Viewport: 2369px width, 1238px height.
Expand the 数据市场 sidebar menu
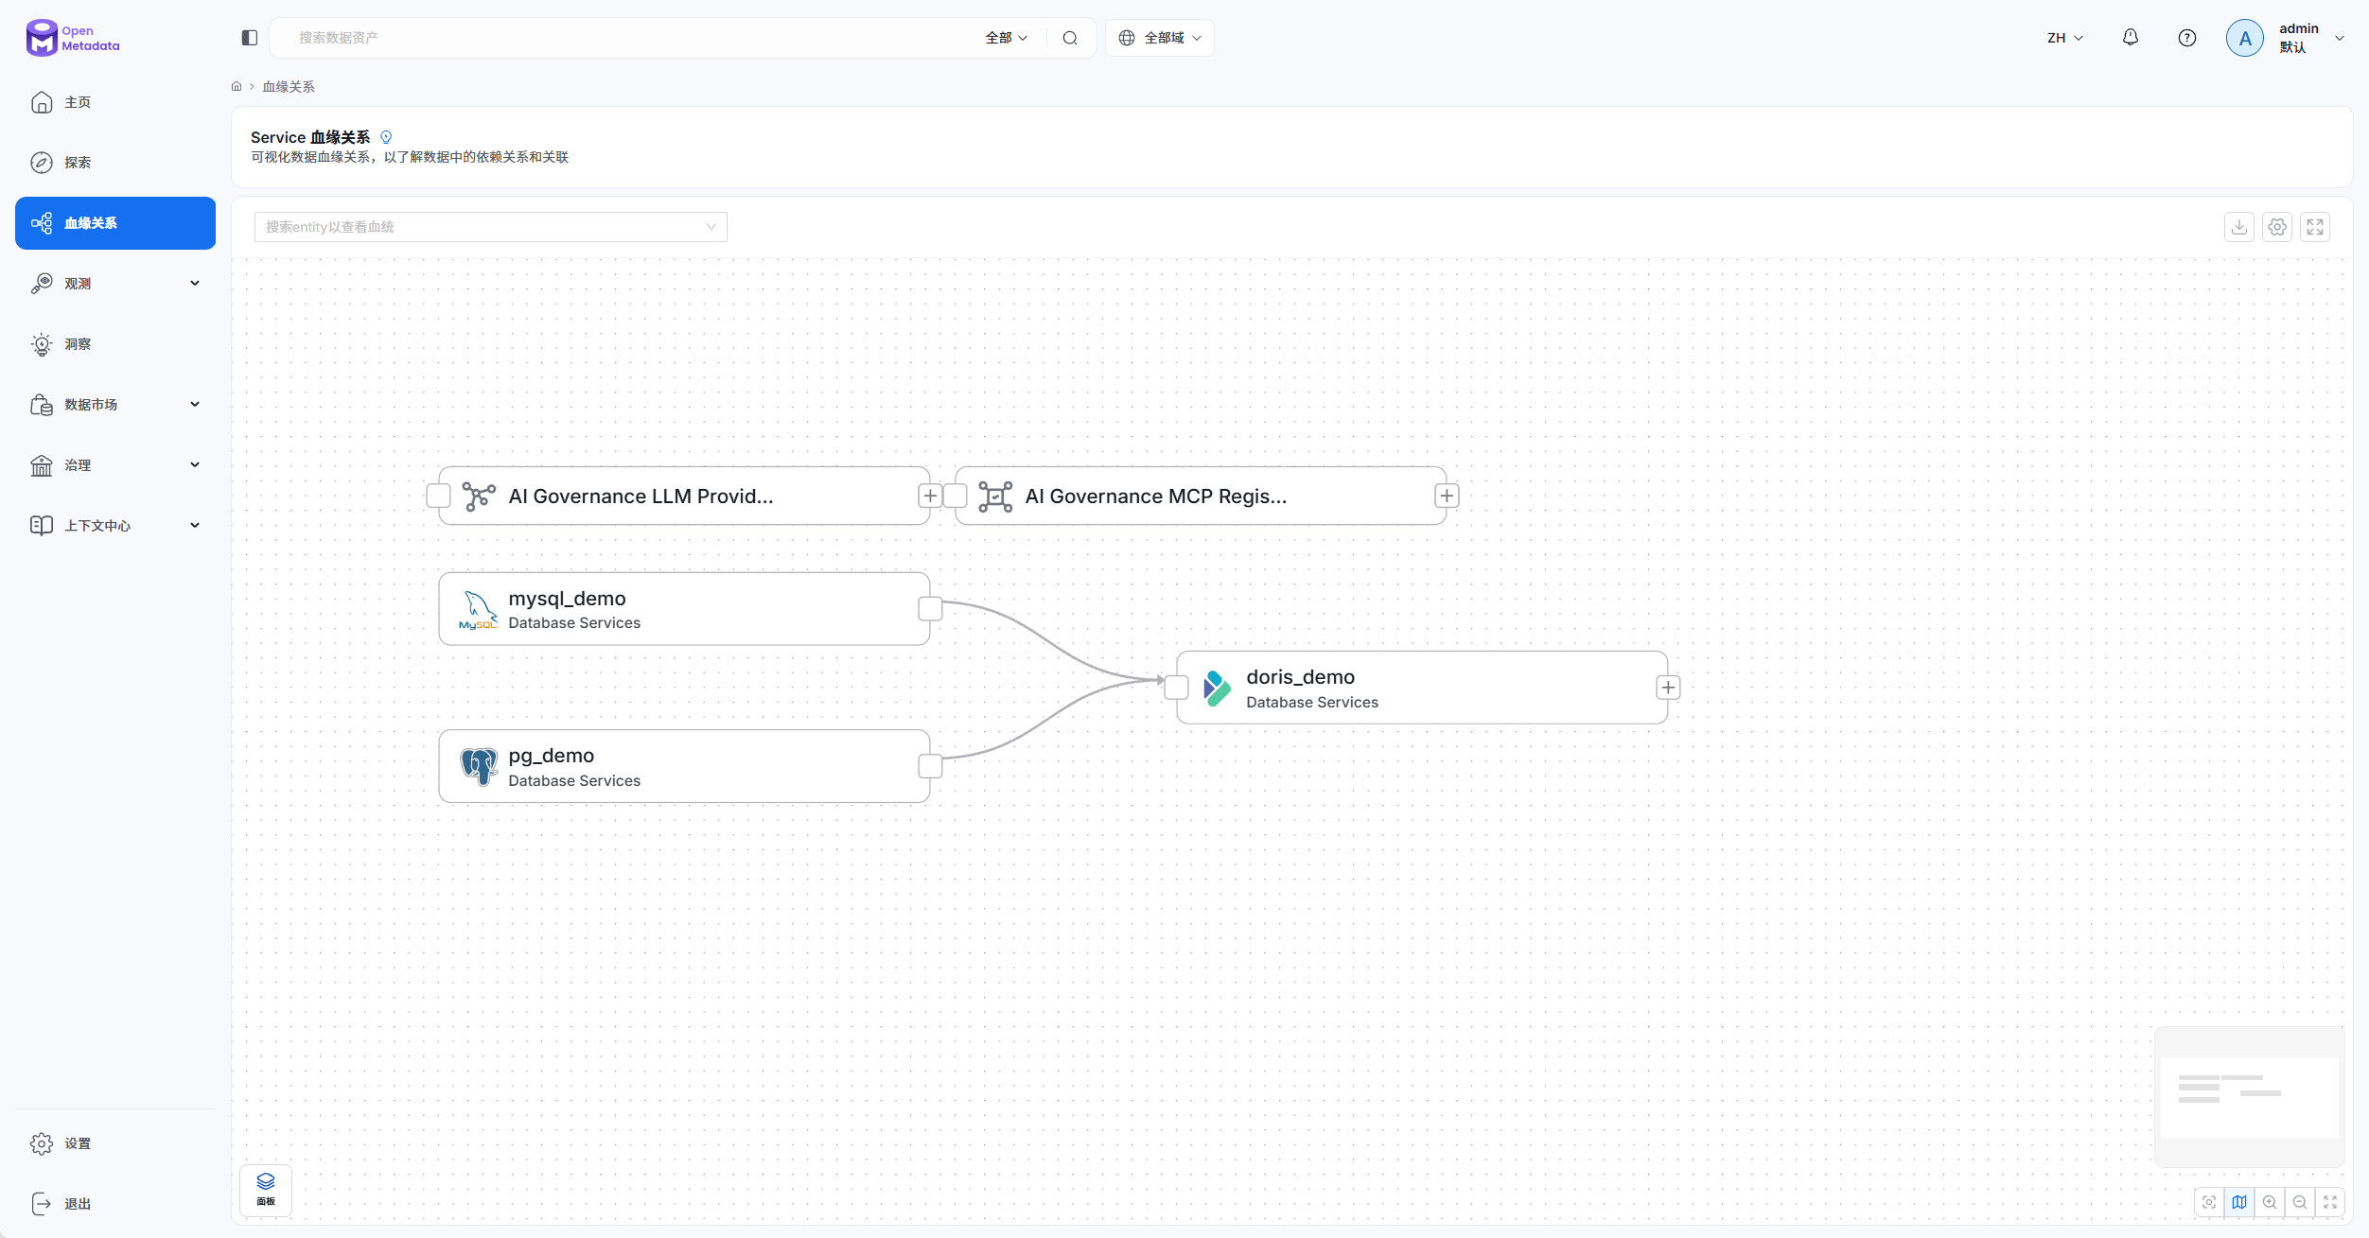click(x=115, y=405)
